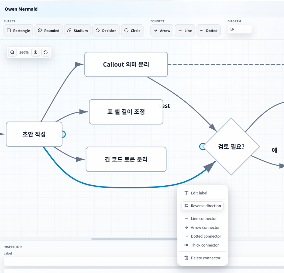
Task: Select the Dotted connect tool
Action: (x=208, y=31)
